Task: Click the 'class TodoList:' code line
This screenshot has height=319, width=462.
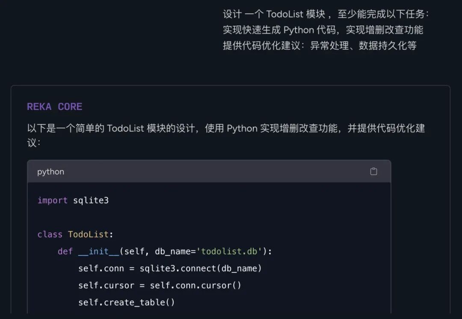Action: [75, 234]
